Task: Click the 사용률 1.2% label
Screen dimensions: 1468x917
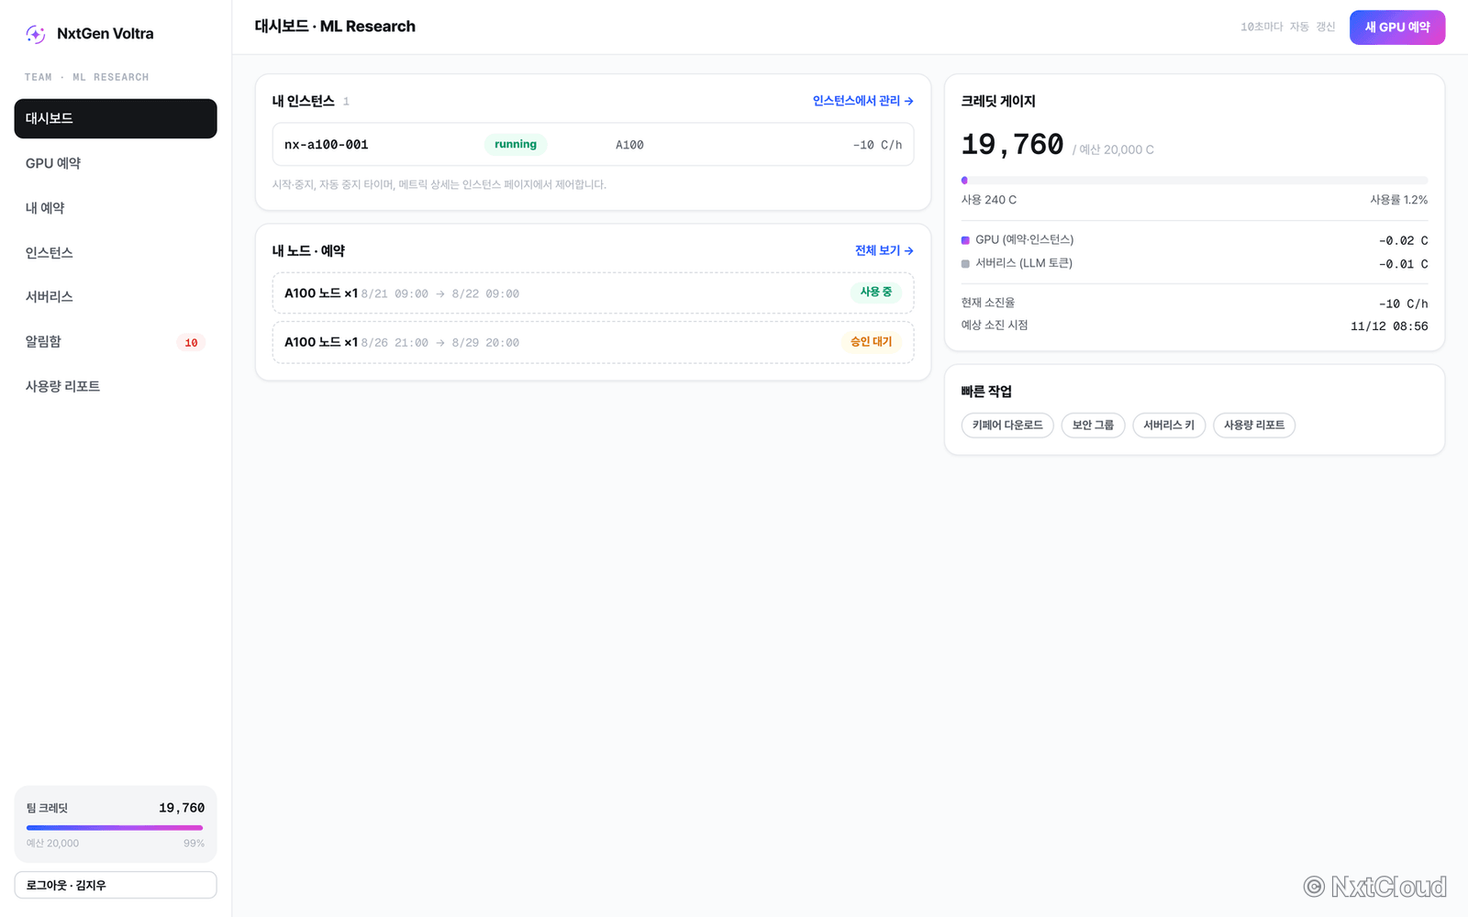Action: coord(1398,200)
